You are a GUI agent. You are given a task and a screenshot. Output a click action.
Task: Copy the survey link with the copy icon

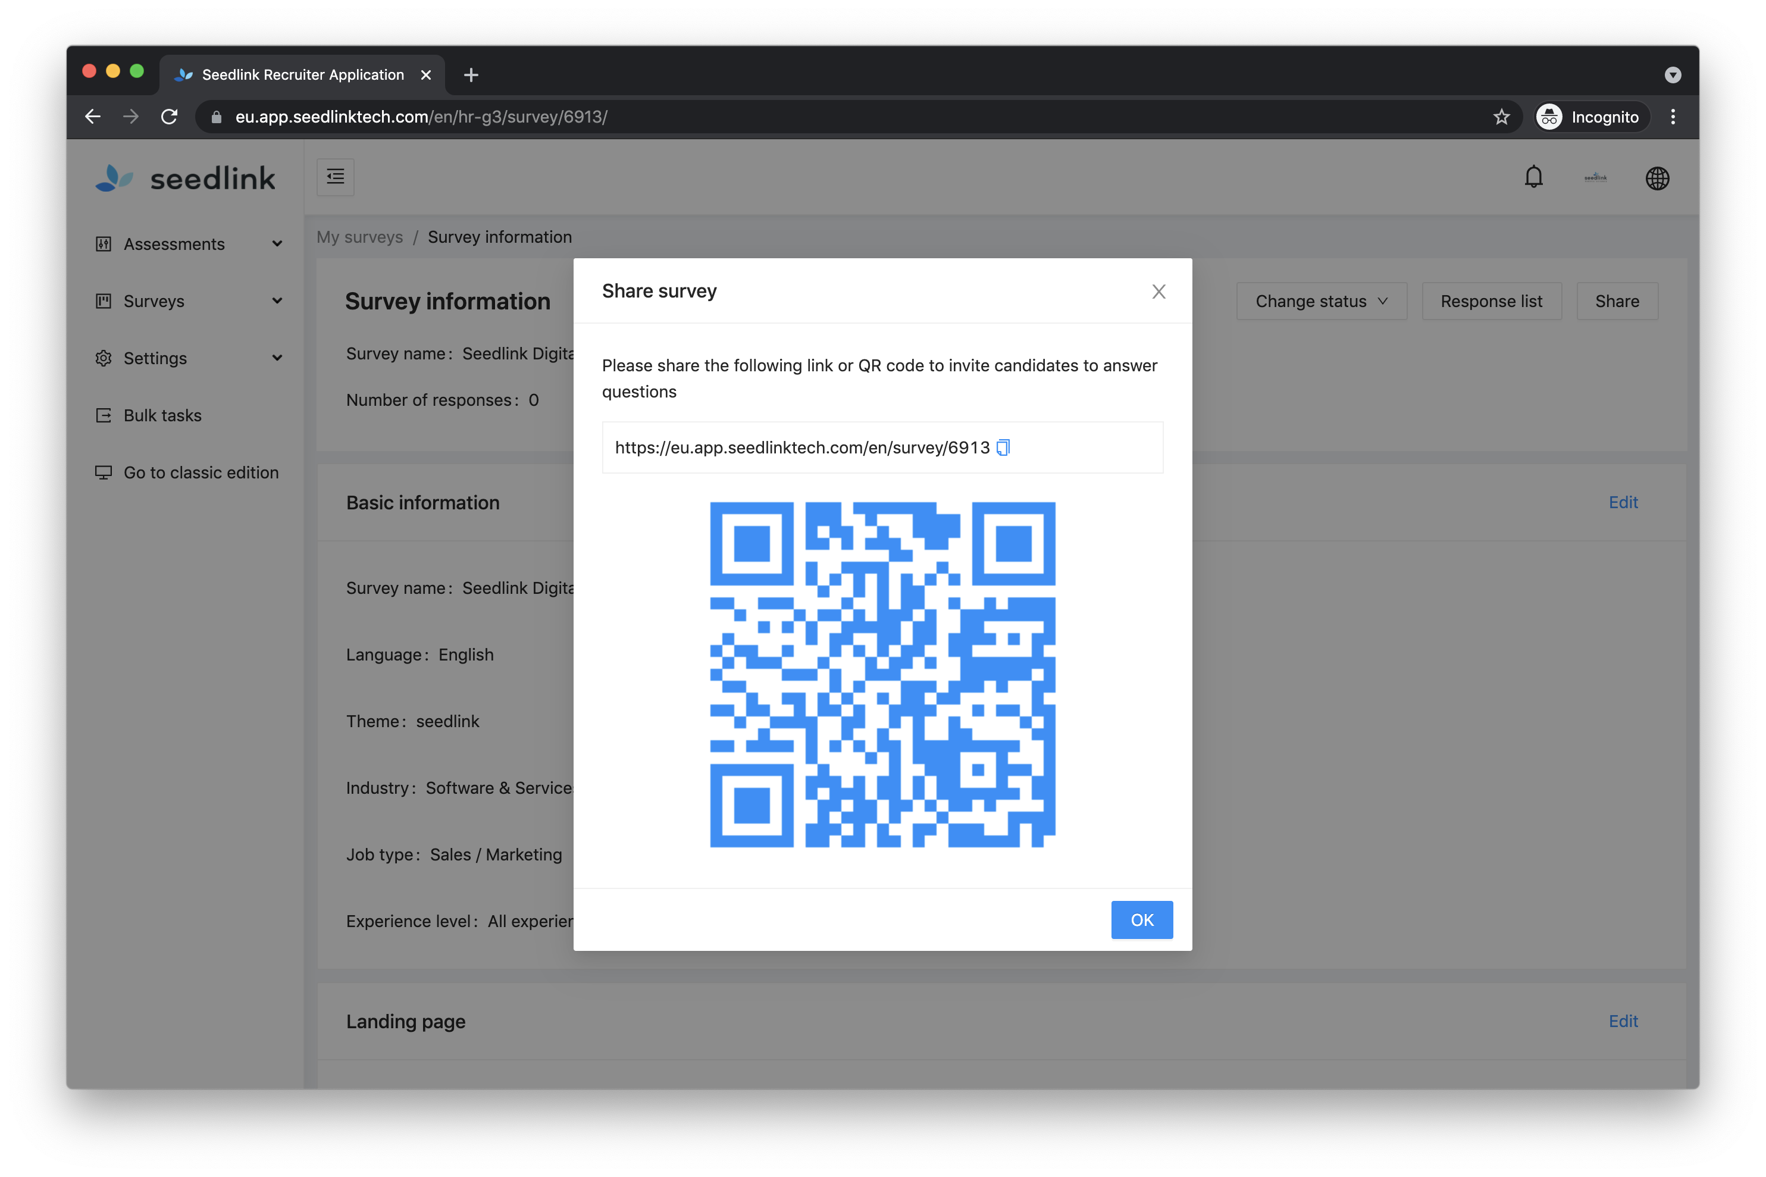[1003, 447]
